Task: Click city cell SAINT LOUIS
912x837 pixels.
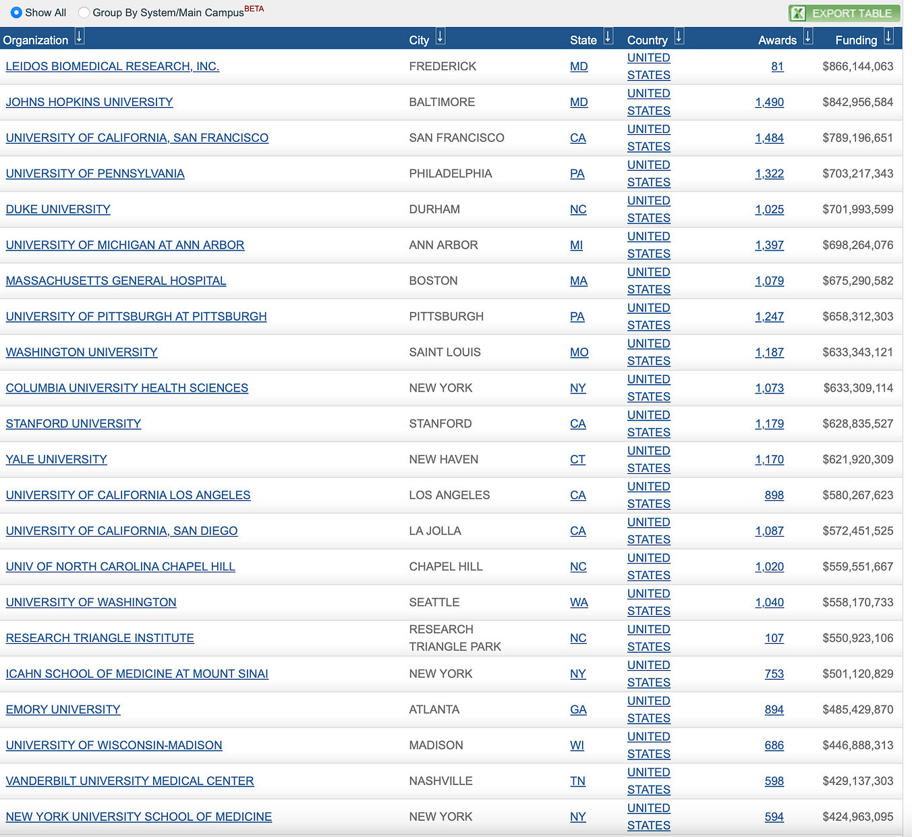Action: coord(445,352)
